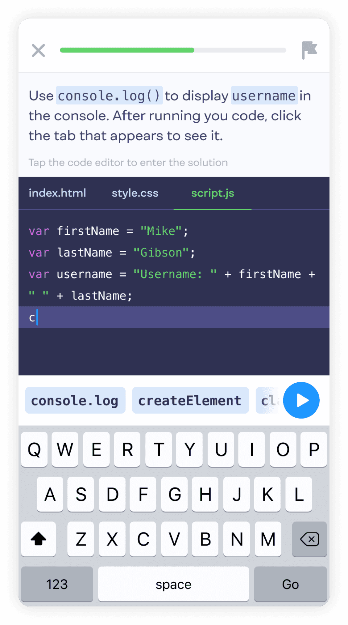348x625 pixels.
Task: Select the script.js tab
Action: pyautogui.click(x=213, y=193)
